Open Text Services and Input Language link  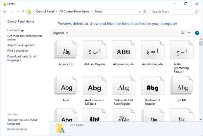(x=22, y=122)
